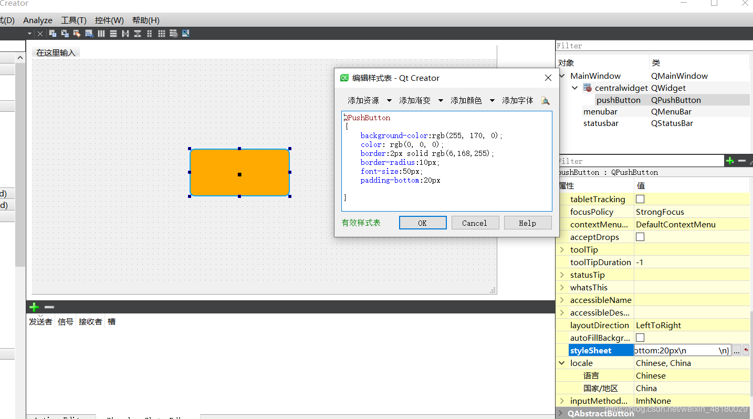
Task: Close the document with toolbar X icon
Action: [40, 34]
